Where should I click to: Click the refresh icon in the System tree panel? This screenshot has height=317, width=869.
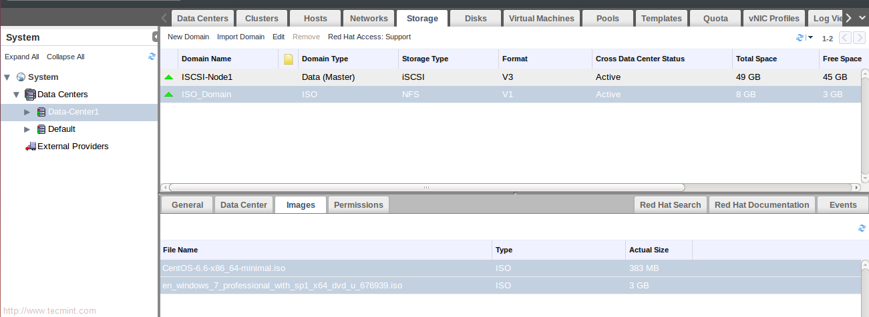(x=152, y=57)
